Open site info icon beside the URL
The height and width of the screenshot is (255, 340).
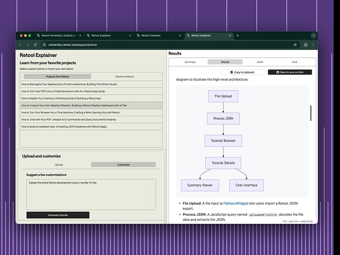(x=44, y=45)
